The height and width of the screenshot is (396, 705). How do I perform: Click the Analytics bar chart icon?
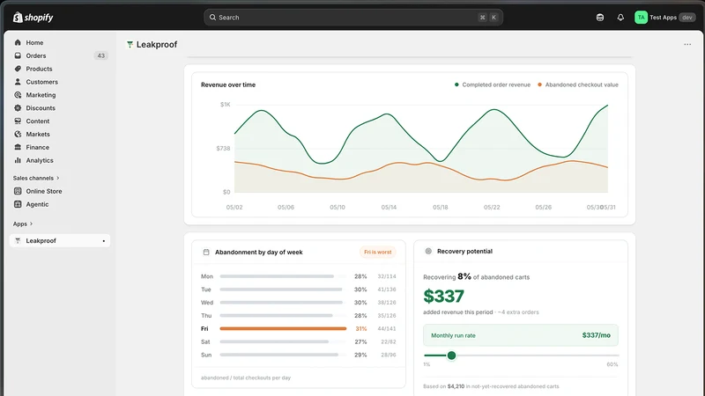[18, 160]
